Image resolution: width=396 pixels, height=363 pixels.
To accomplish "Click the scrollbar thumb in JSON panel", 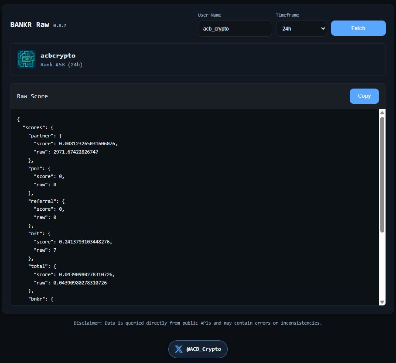I will click(x=382, y=175).
